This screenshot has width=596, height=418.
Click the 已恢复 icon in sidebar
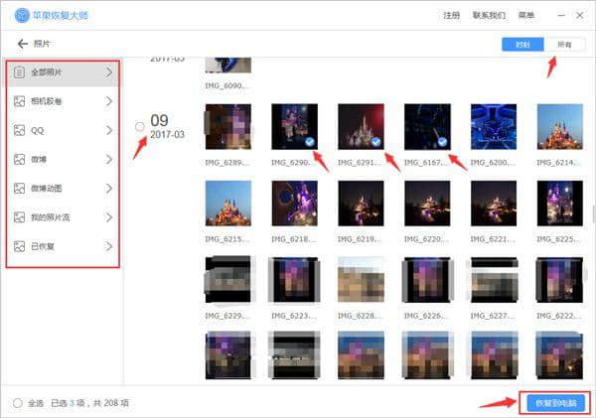click(19, 245)
